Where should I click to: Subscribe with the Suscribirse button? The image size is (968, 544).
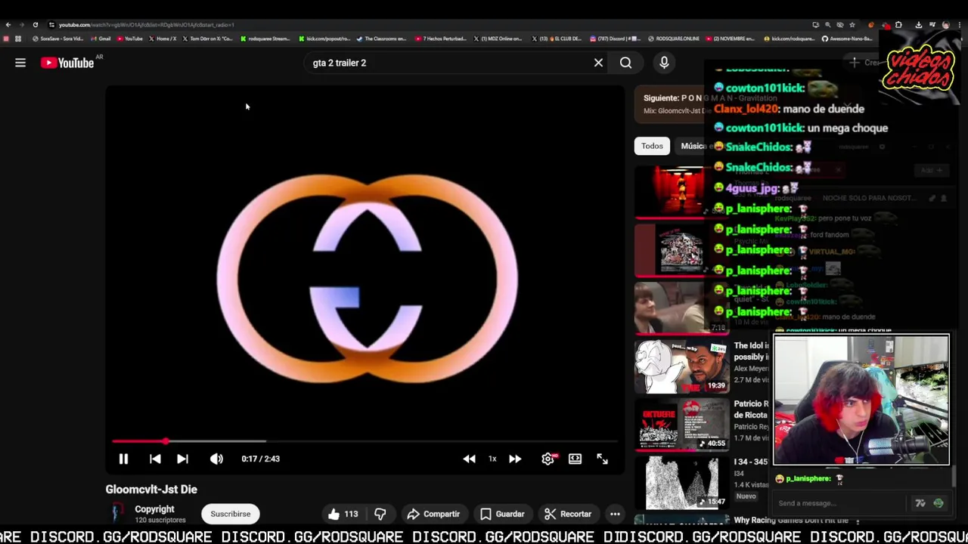coord(231,514)
